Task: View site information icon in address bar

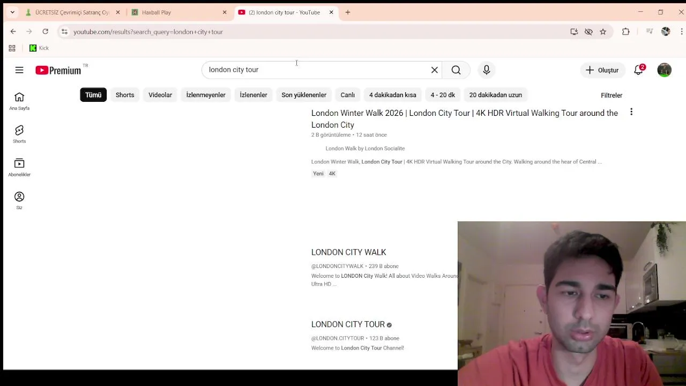Action: tap(64, 32)
